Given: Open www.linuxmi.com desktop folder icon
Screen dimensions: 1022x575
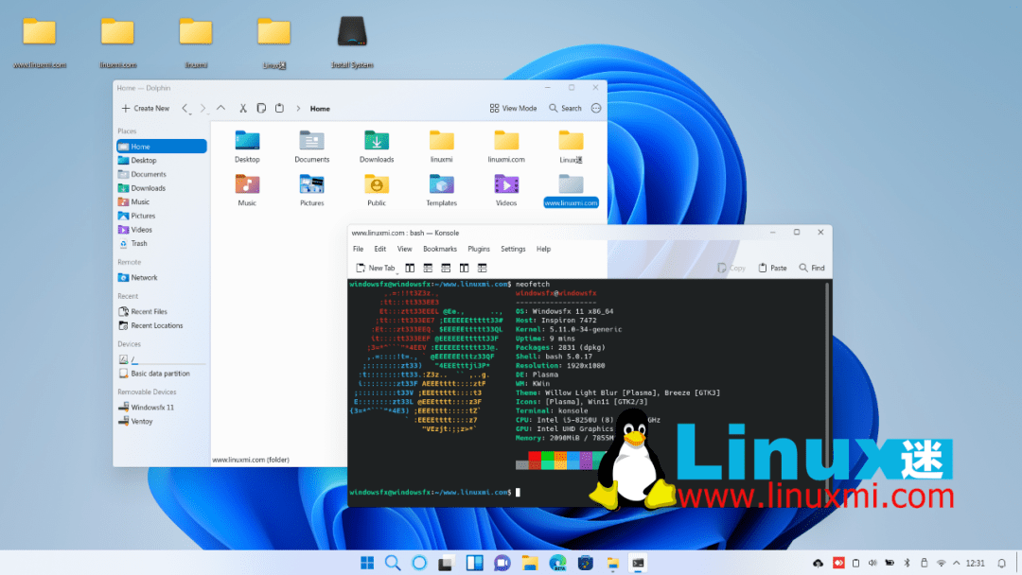Looking at the screenshot, I should 39,42.
